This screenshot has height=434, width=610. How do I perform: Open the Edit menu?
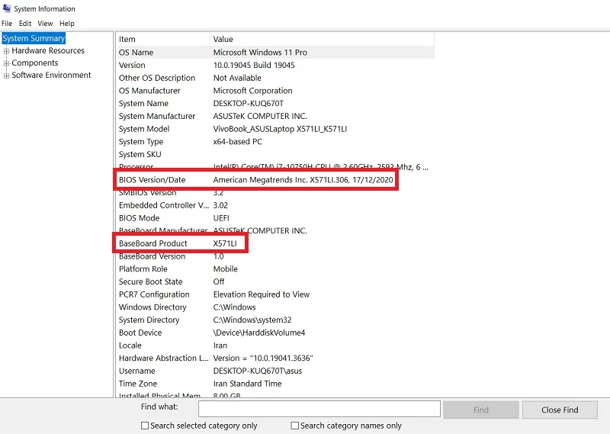(x=25, y=24)
